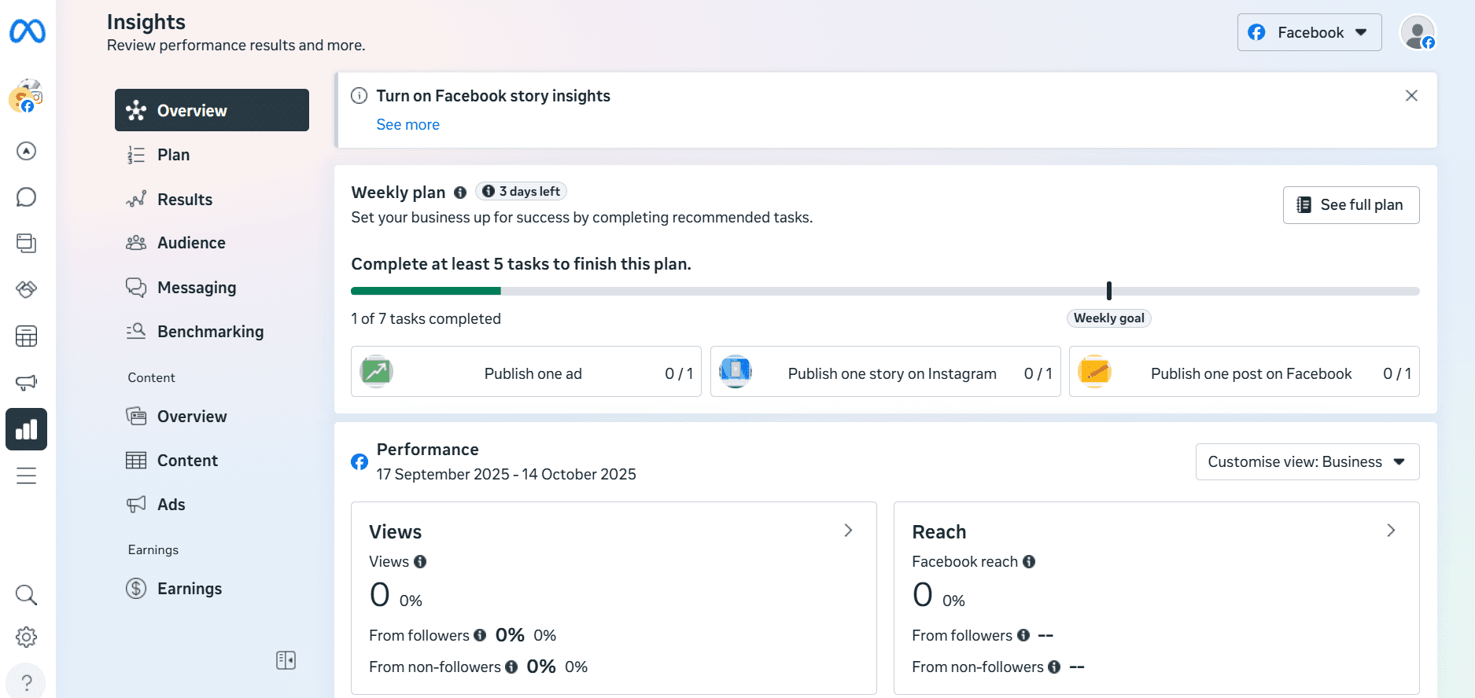1475x698 pixels.
Task: Click the Weekly goal marker
Action: [1109, 291]
